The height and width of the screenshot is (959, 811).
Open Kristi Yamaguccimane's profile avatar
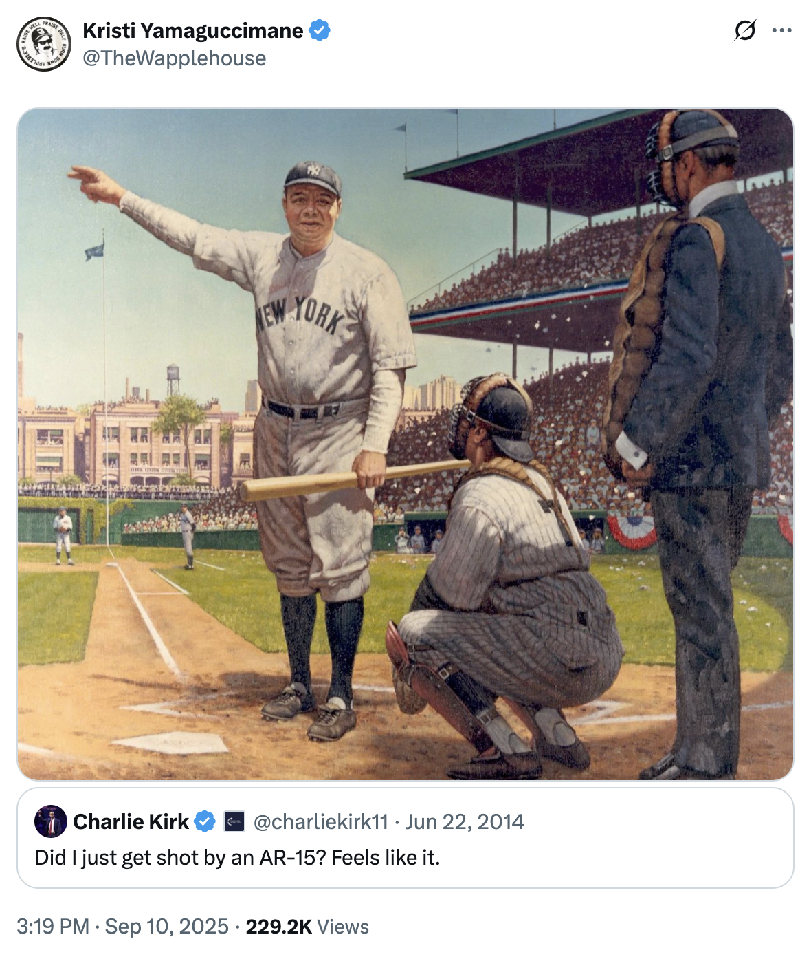tap(44, 44)
